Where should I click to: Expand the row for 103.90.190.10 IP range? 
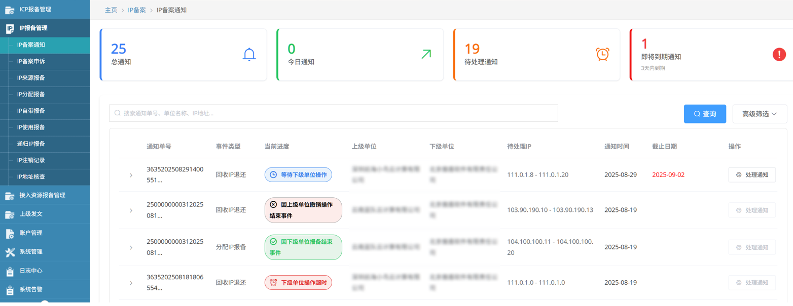click(131, 210)
